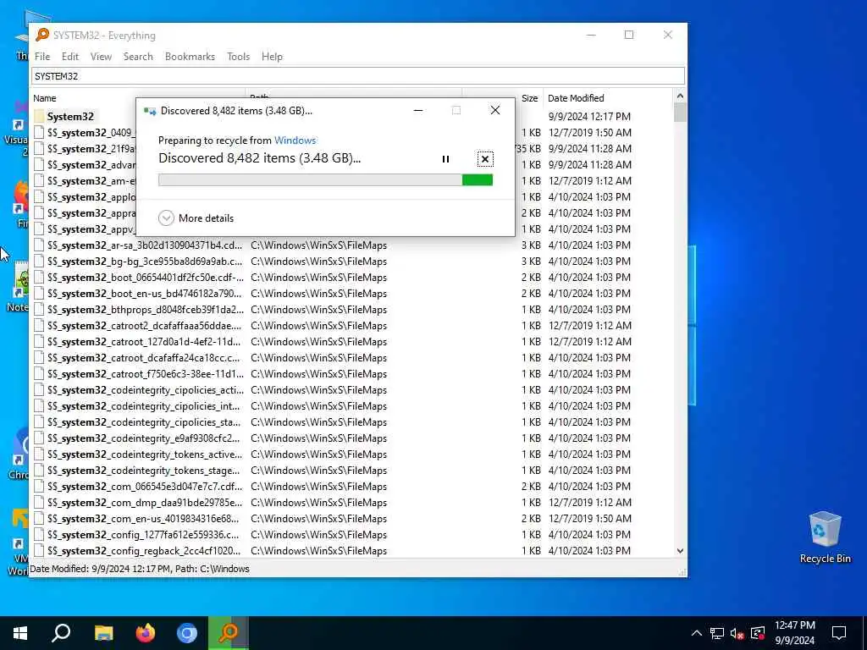The image size is (867, 650).
Task: Open taskbar search magnifier
Action: point(61,633)
